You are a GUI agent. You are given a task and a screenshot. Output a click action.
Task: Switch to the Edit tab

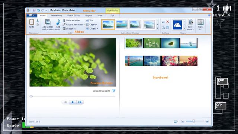112,16
